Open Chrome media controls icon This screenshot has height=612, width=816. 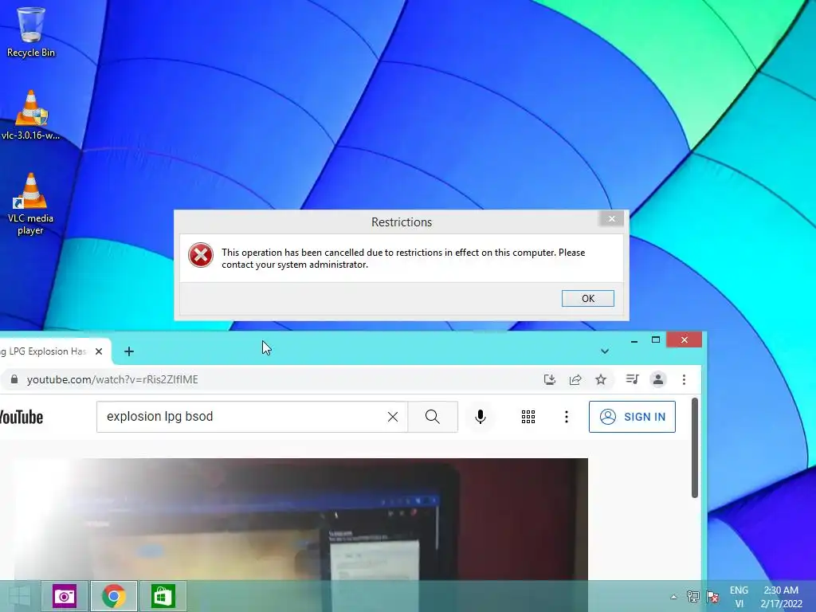pyautogui.click(x=632, y=379)
